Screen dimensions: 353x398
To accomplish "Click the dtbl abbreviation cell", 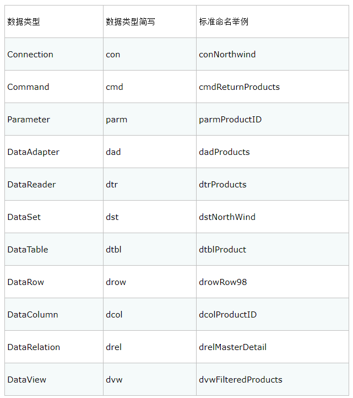I will pyautogui.click(x=113, y=250).
